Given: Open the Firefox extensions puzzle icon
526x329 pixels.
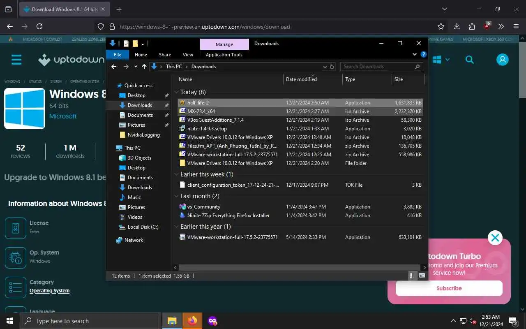Looking at the screenshot, I should tap(472, 26).
